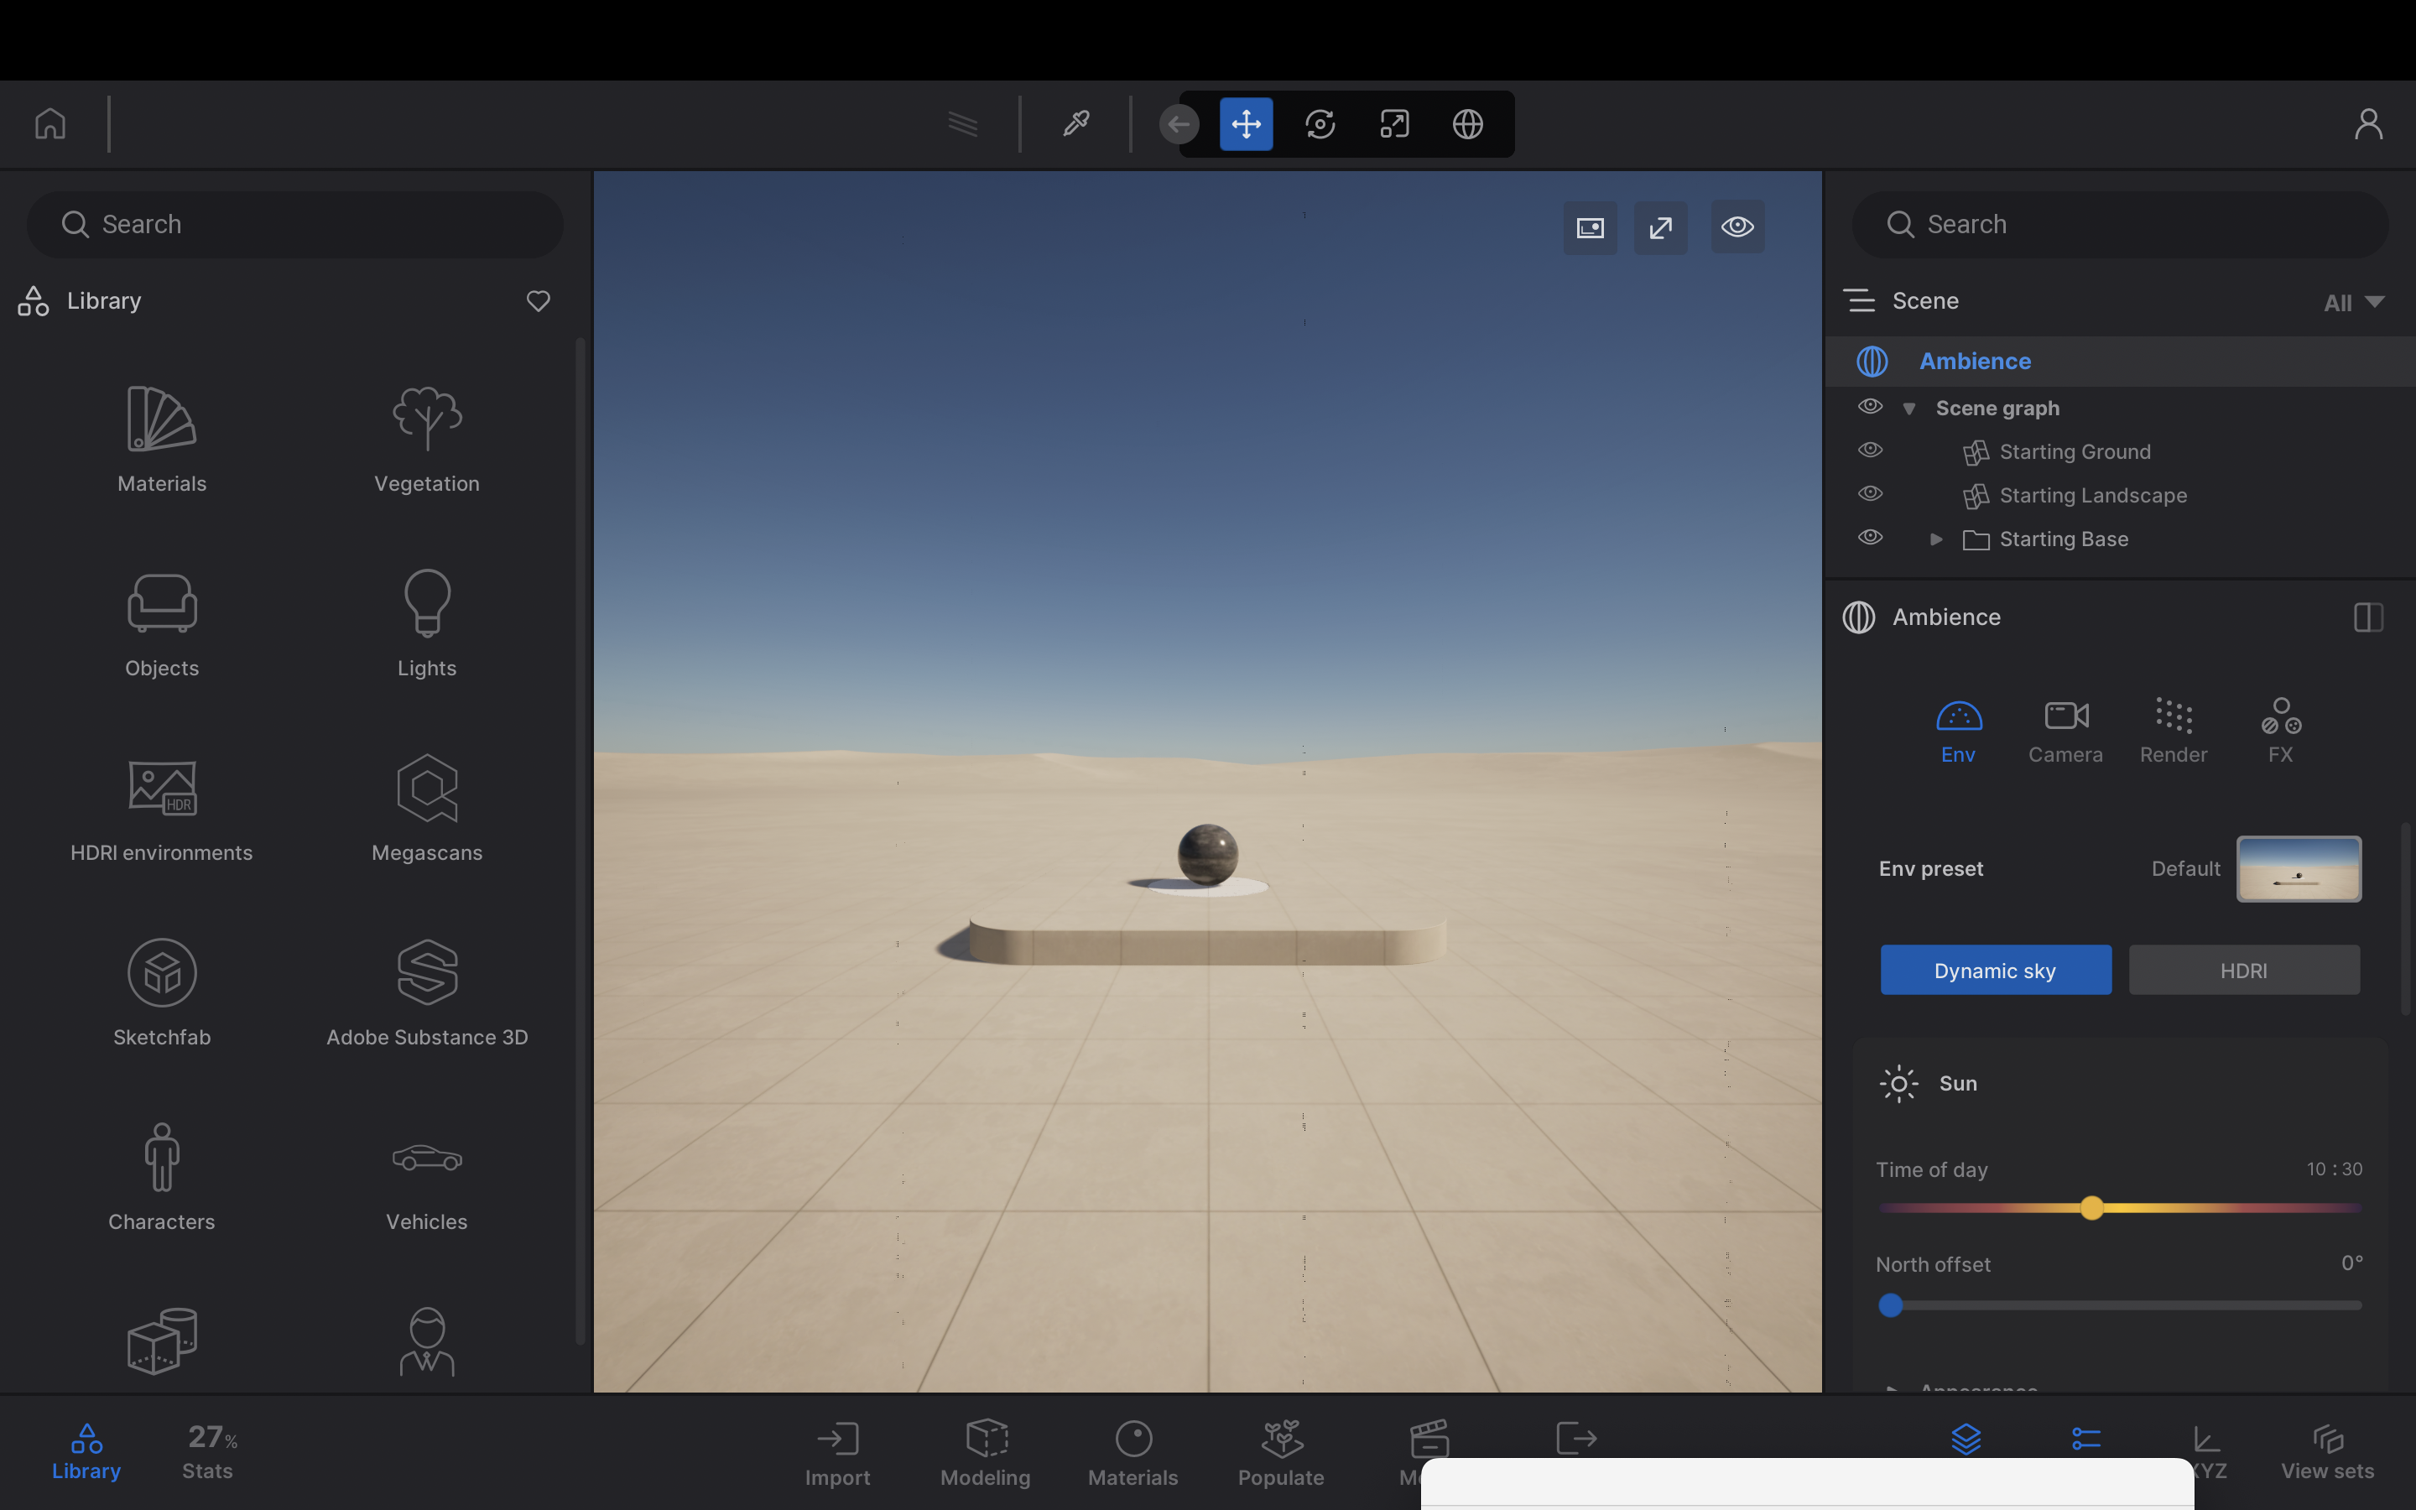This screenshot has height=1510, width=2416.
Task: Click the fullscreen viewport arrow icon
Action: coord(1660,227)
